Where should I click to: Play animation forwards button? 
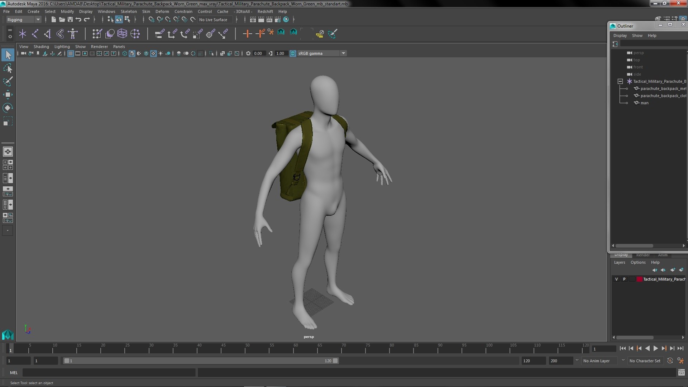pyautogui.click(x=655, y=348)
